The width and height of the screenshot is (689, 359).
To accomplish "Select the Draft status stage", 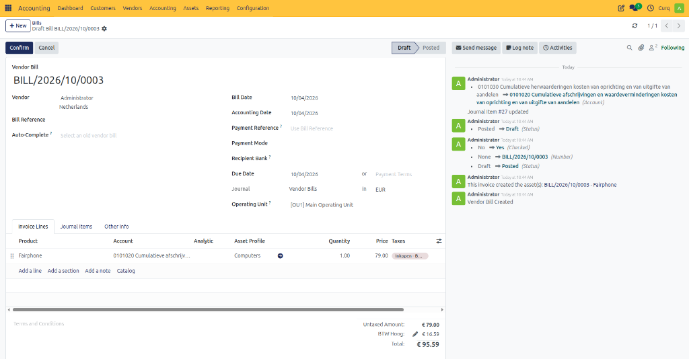I will 404,48.
